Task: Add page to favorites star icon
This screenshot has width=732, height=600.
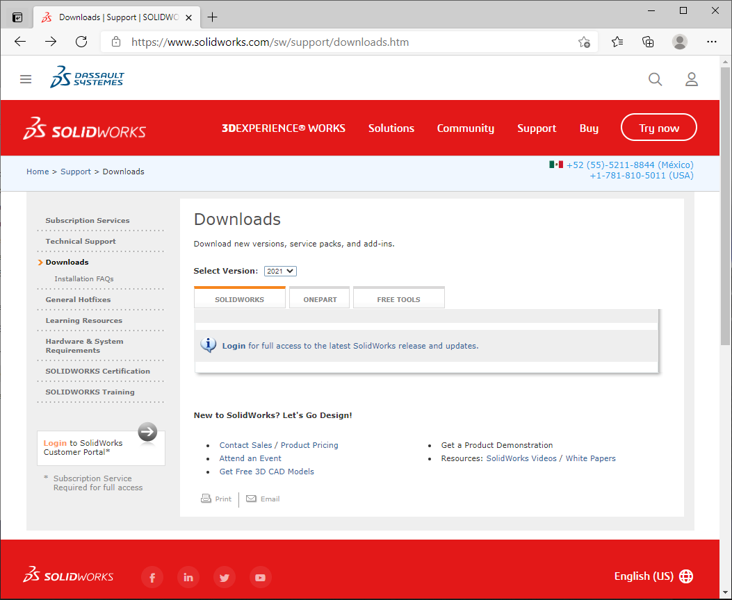Action: point(584,42)
